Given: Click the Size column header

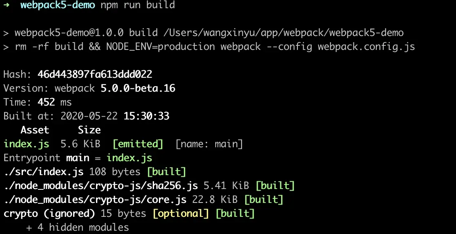Looking at the screenshot, I should 89,130.
